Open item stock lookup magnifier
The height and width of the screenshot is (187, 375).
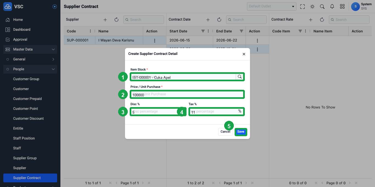point(240,77)
